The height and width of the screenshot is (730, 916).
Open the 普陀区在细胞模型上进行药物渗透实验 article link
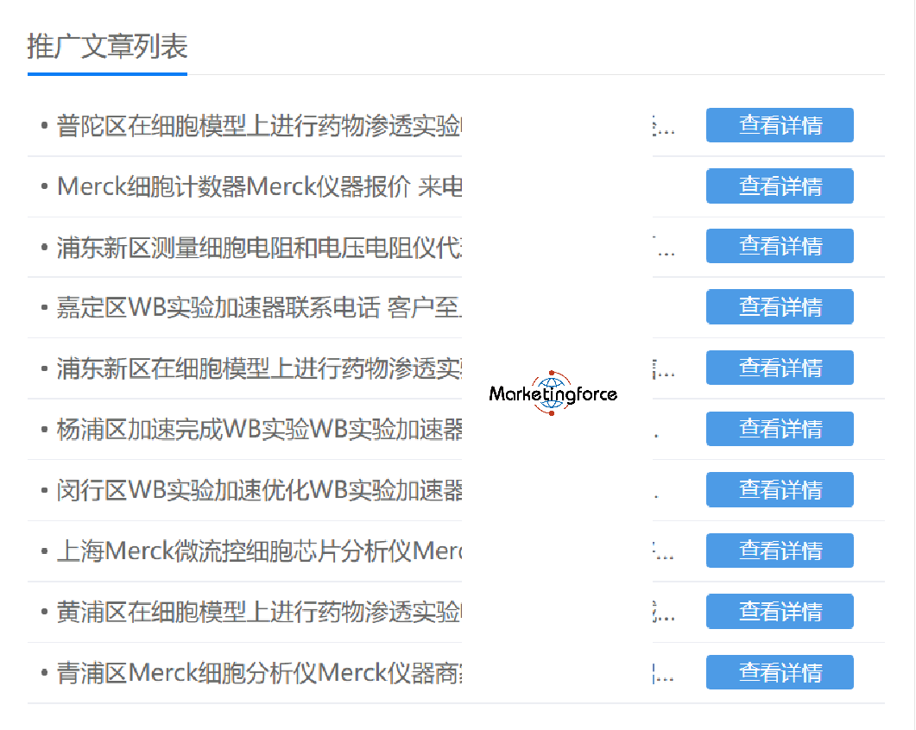pyautogui.click(x=259, y=126)
